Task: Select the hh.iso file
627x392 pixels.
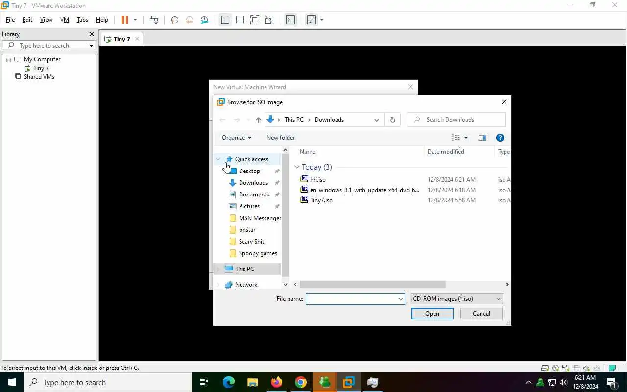Action: (x=317, y=180)
